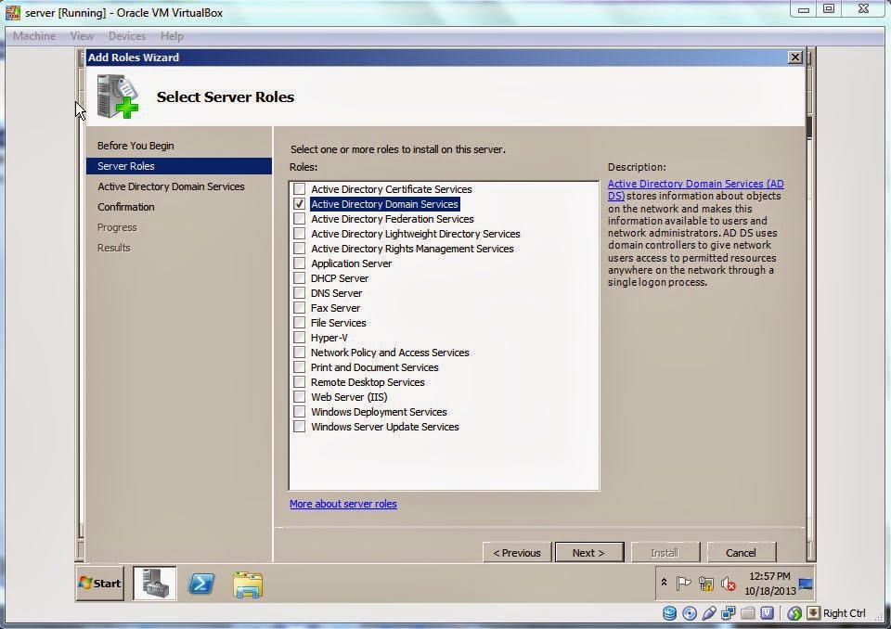Click the Previous button
The width and height of the screenshot is (891, 629).
tap(517, 552)
